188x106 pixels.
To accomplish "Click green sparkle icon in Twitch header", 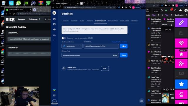I will point(166,11).
